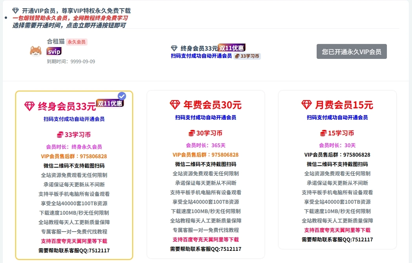The width and height of the screenshot is (412, 263).
Task: Click the 33学习币 coin badge in summary row
Action: tap(247, 56)
